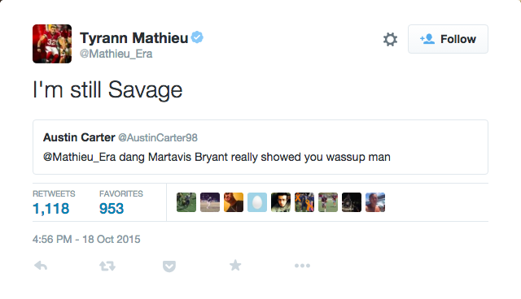Viewport: 521px width, 299px height.
Task: Visit the @AustinCarter98 handle
Action: [158, 137]
